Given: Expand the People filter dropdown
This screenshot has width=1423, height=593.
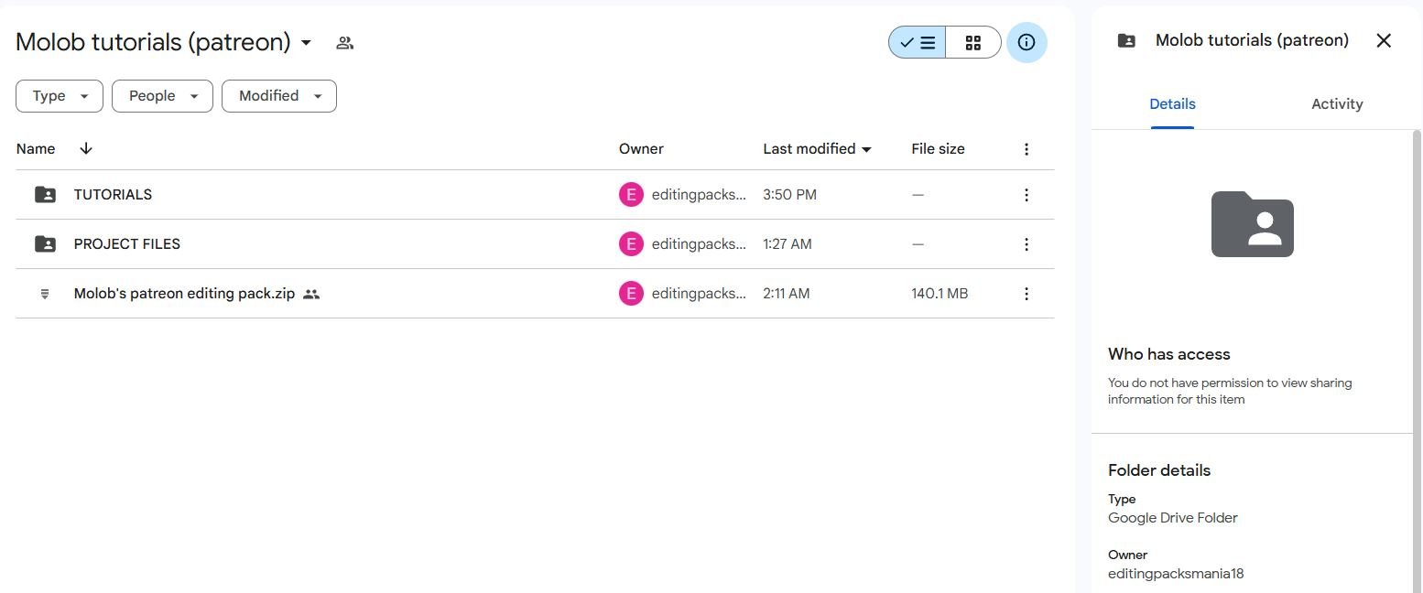Looking at the screenshot, I should pos(162,96).
